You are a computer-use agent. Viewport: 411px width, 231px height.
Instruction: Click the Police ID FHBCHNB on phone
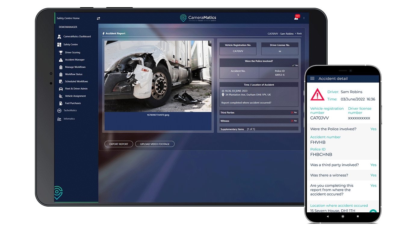pos(321,155)
